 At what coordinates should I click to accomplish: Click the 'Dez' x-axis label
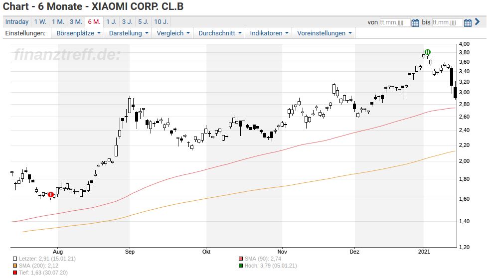coord(354,252)
